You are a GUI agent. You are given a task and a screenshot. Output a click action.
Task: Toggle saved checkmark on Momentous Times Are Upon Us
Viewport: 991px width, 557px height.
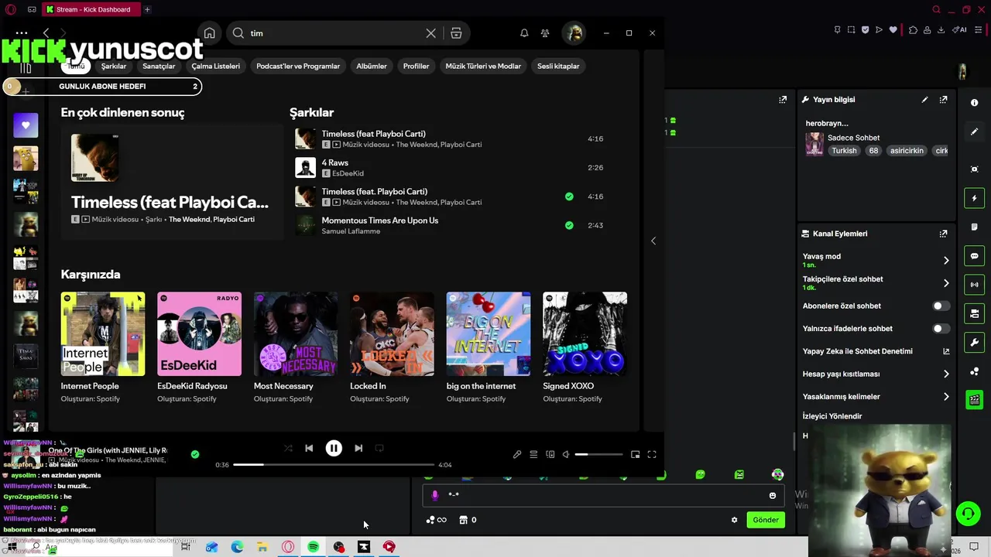(x=569, y=225)
